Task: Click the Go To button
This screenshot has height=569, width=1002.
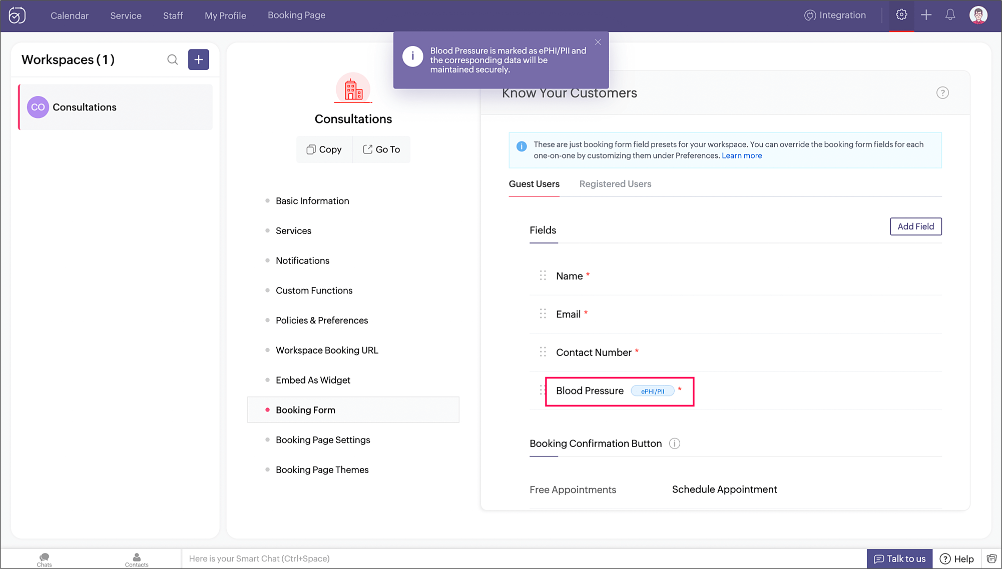Action: coord(381,149)
